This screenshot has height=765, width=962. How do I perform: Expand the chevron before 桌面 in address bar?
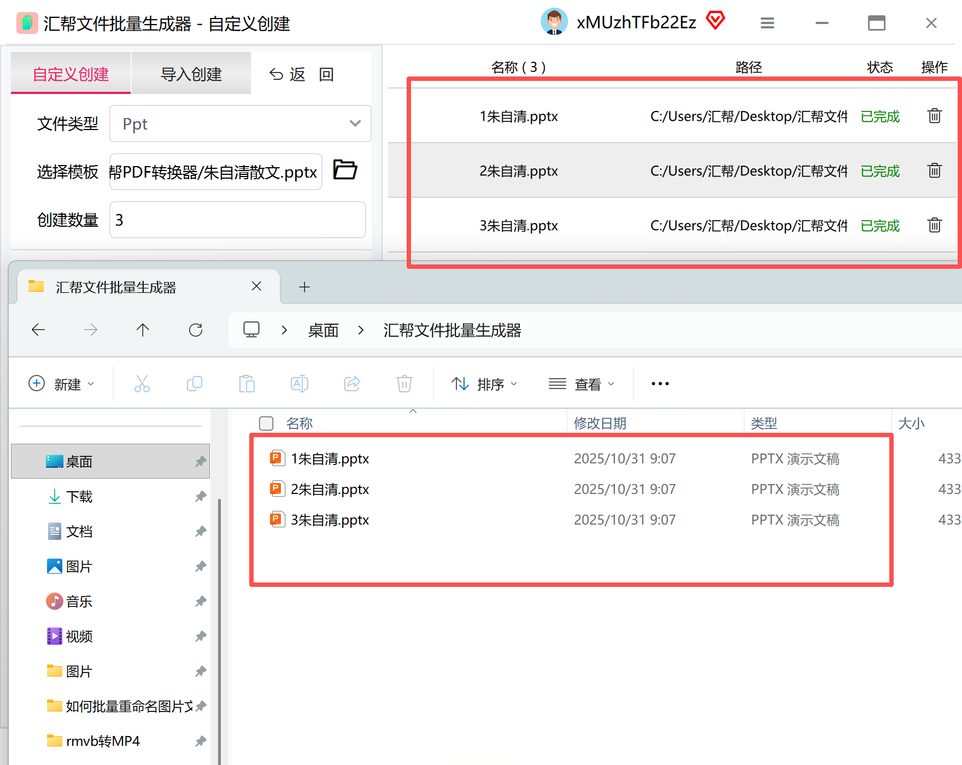click(284, 330)
